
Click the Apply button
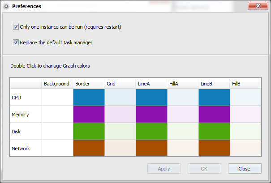[x=164, y=169]
